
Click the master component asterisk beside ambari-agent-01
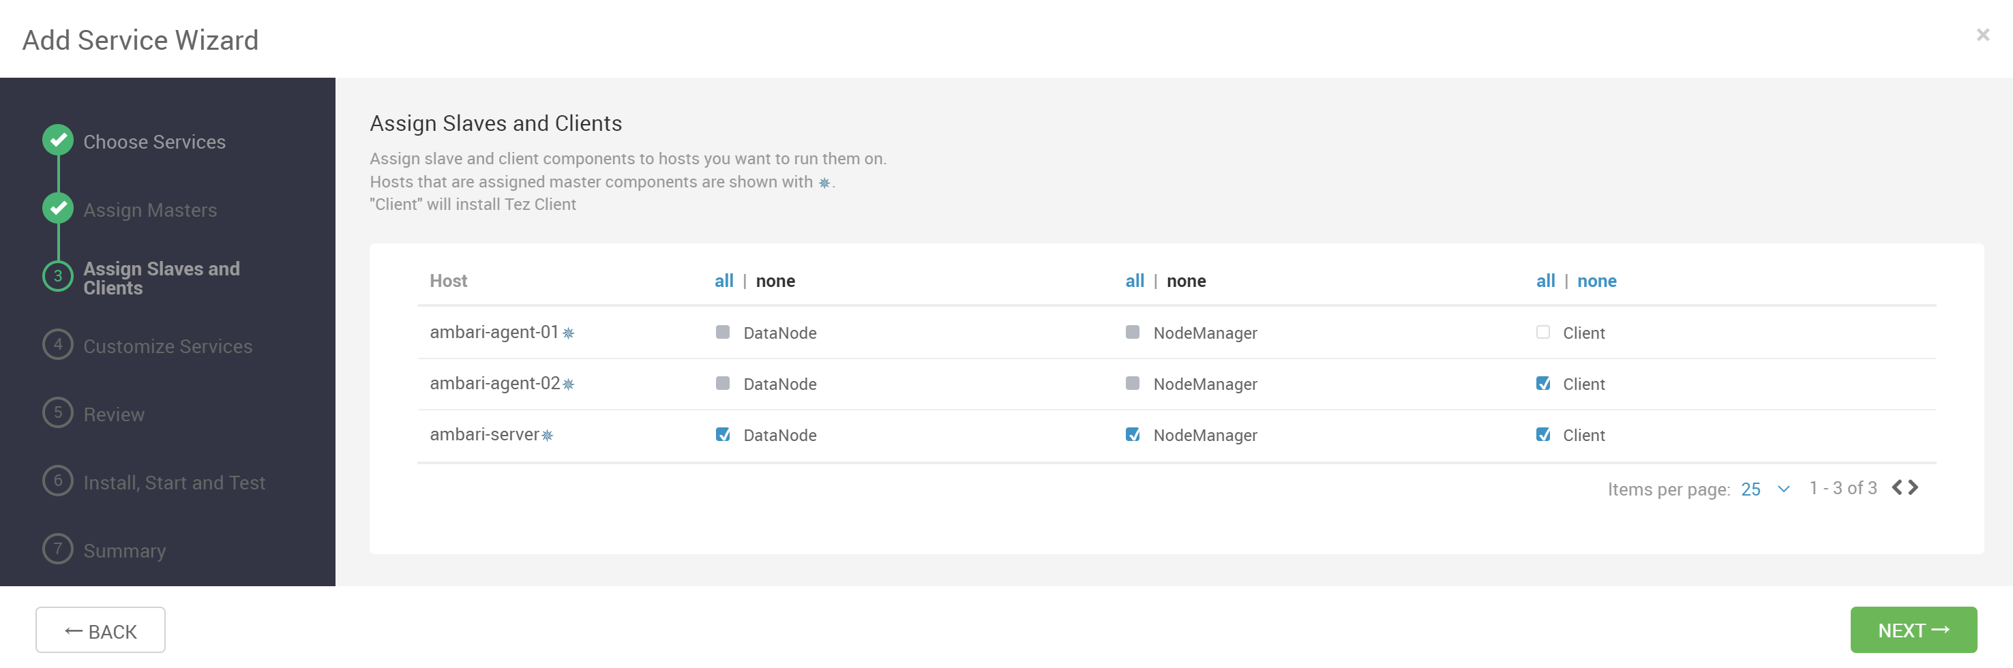(x=568, y=333)
